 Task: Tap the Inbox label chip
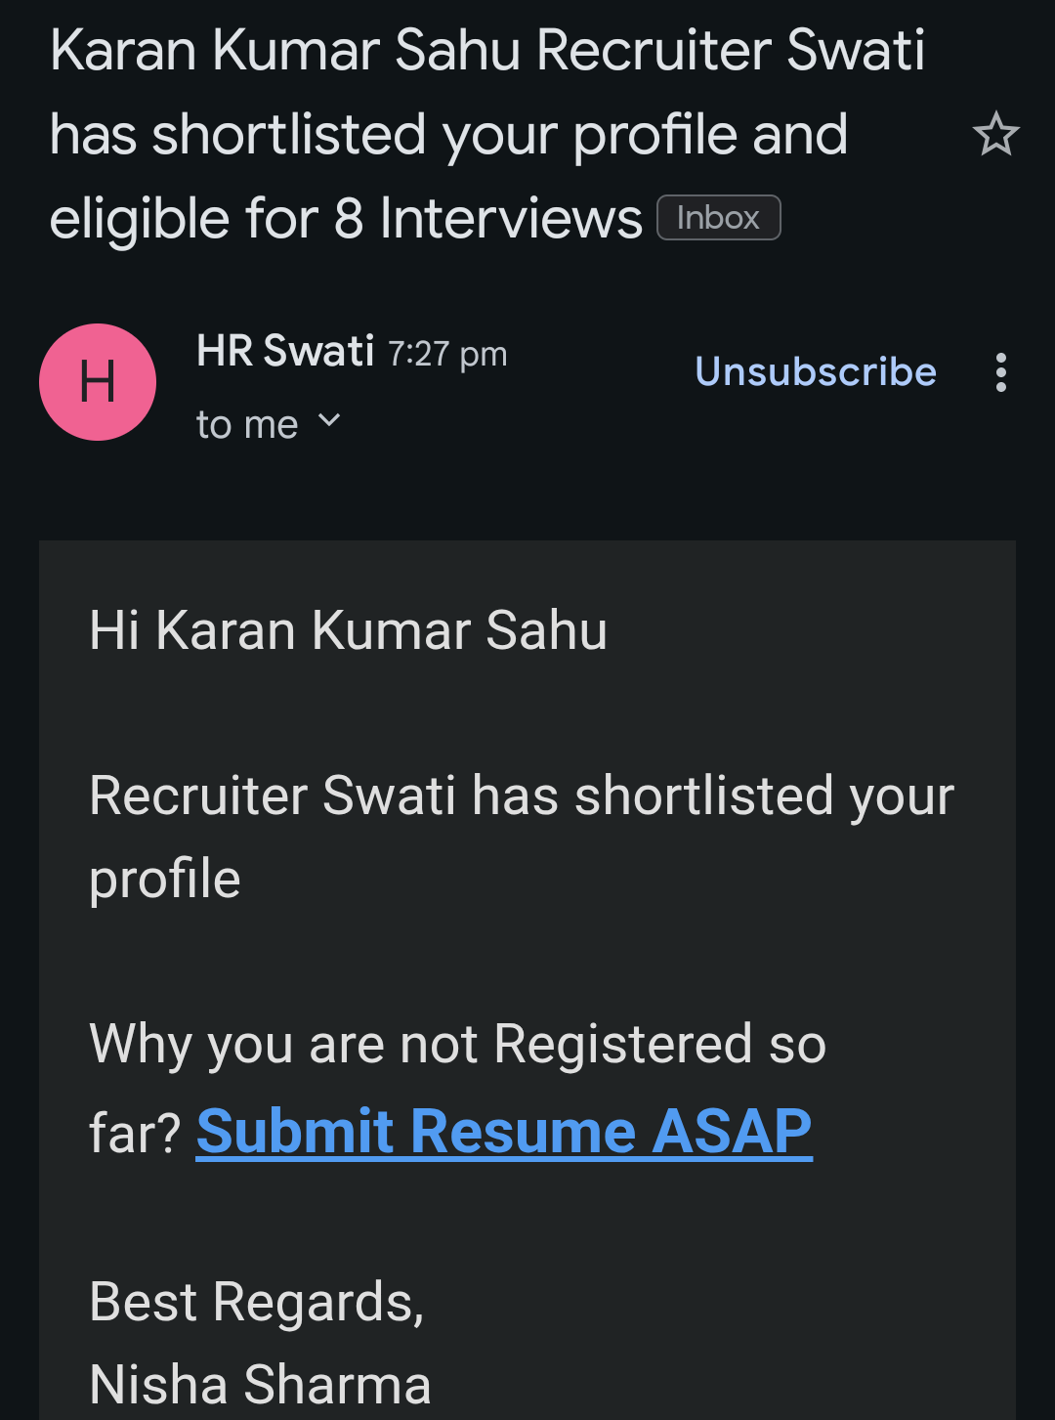(x=718, y=218)
